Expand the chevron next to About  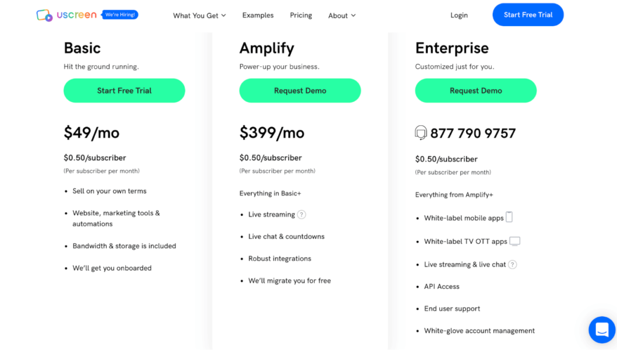point(354,16)
